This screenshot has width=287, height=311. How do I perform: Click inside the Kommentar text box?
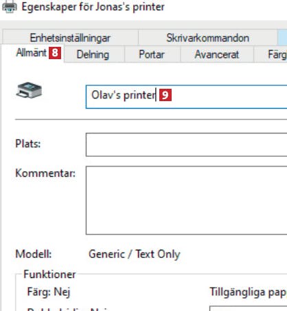(x=186, y=200)
